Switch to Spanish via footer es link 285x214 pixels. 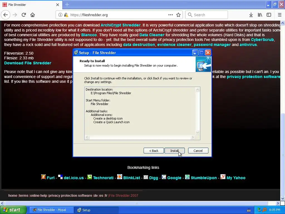(x=101, y=195)
